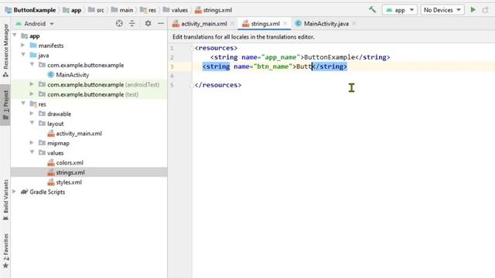The height and width of the screenshot is (278, 495).
Task: Collapse the app module node
Action: click(15, 36)
